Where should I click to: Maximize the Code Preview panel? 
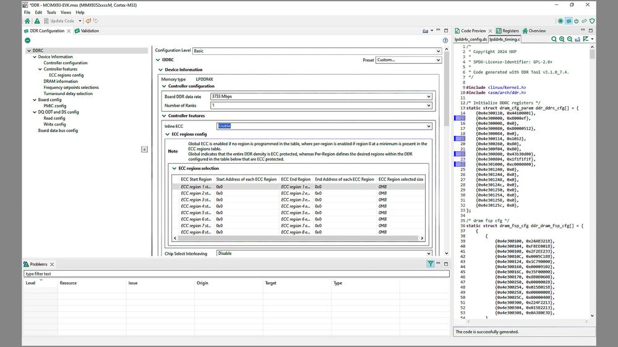pos(591,30)
